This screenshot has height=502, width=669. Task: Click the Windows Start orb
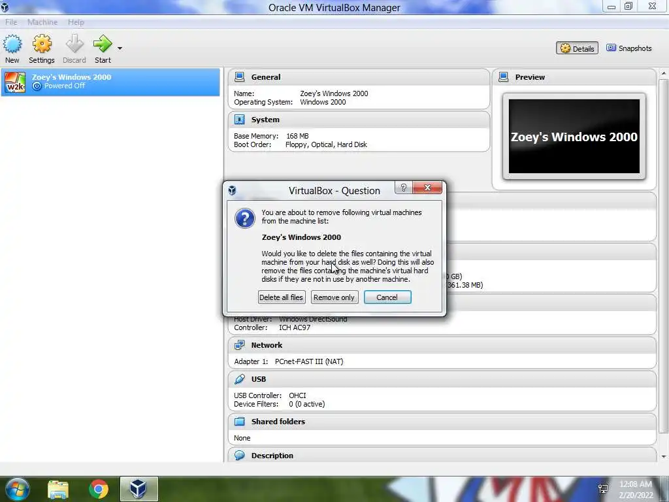18,489
